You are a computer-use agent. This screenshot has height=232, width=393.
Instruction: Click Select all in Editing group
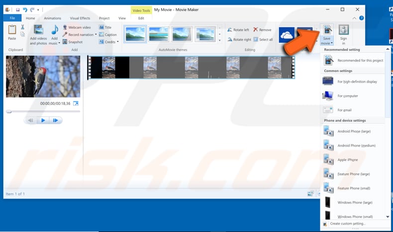click(263, 40)
